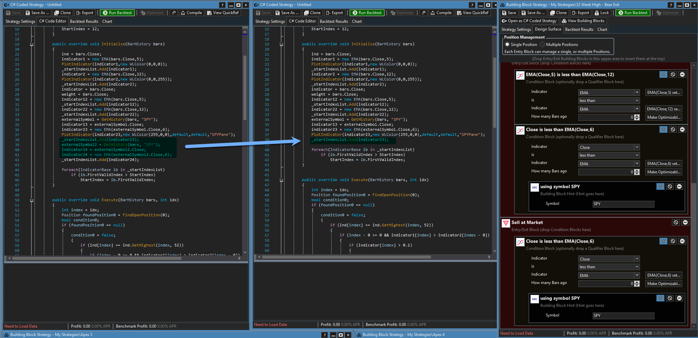Run Backtest in the Building Block Strategy window
The image size is (698, 338).
pyautogui.click(x=633, y=13)
